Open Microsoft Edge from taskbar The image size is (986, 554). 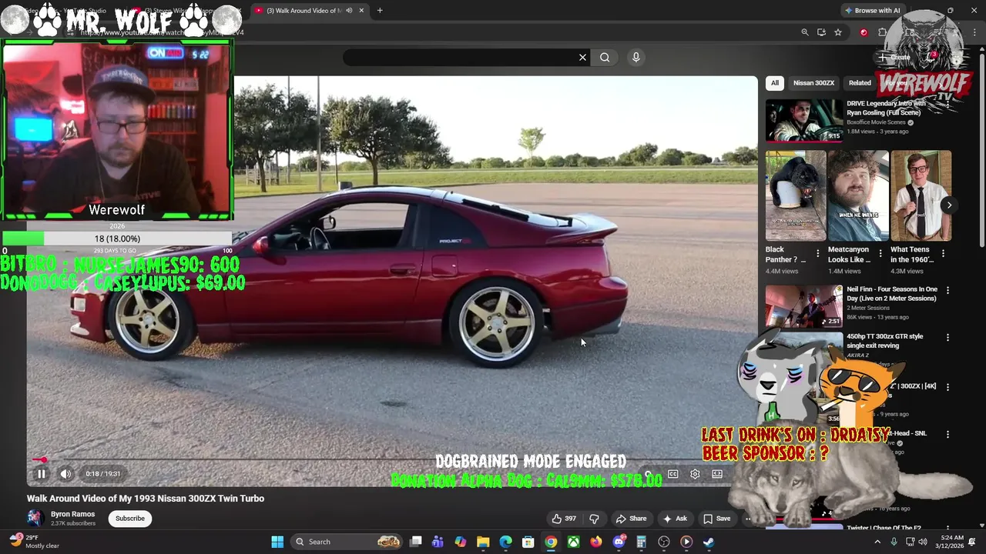pyautogui.click(x=505, y=542)
